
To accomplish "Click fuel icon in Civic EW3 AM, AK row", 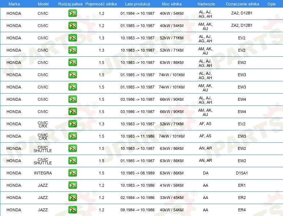I will point(72,87).
